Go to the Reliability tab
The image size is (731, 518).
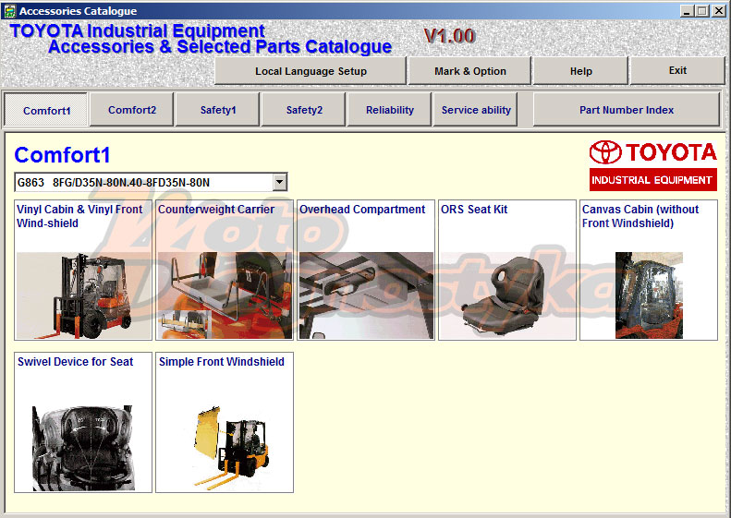(390, 110)
